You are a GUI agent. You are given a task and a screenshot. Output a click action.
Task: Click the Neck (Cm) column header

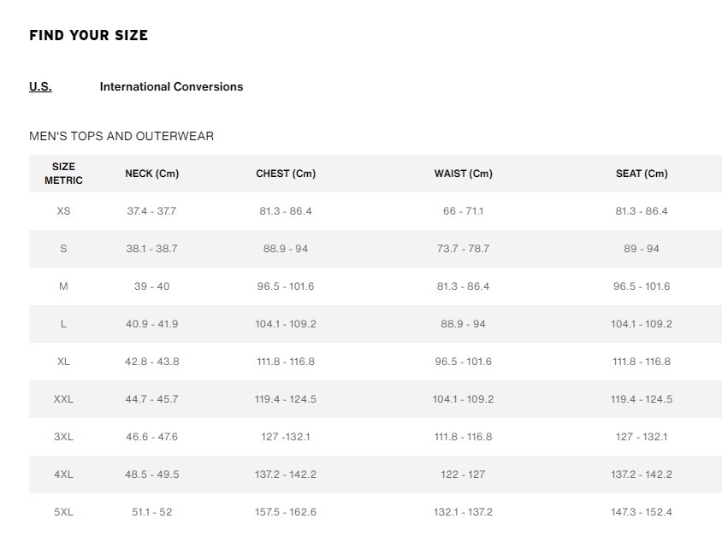pos(151,174)
